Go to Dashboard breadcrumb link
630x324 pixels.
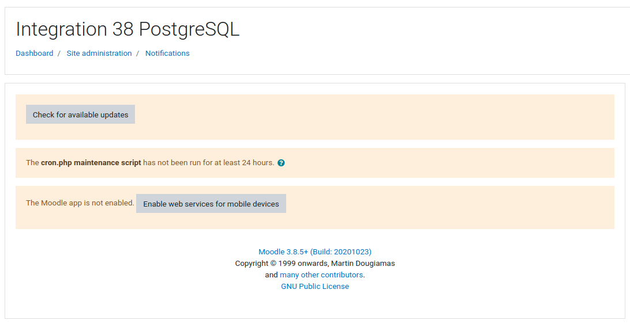[x=35, y=54]
